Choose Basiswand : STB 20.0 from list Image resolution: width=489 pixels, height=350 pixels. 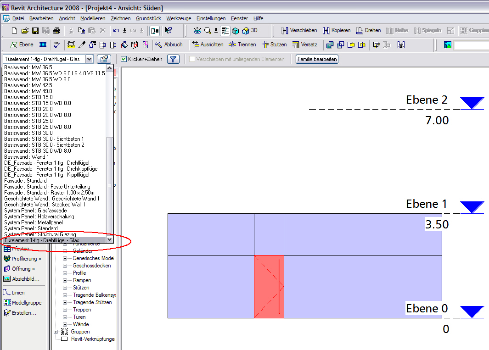28,109
